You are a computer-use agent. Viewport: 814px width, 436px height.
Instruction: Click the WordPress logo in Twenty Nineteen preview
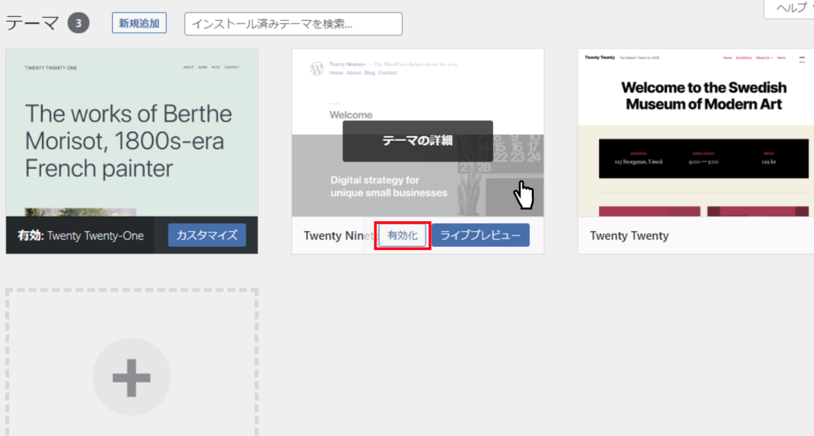pos(317,68)
